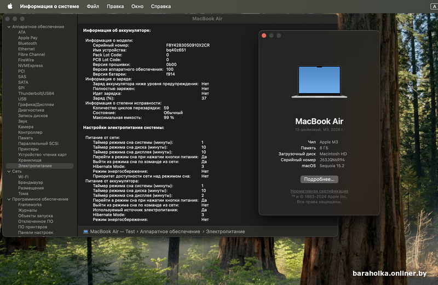Close the MacBook Air about window

pos(264,36)
